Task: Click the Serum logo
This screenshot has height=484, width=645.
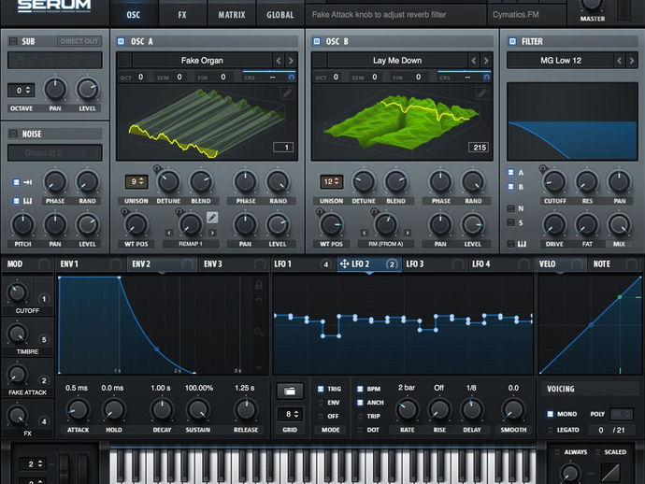Action: 54,6
